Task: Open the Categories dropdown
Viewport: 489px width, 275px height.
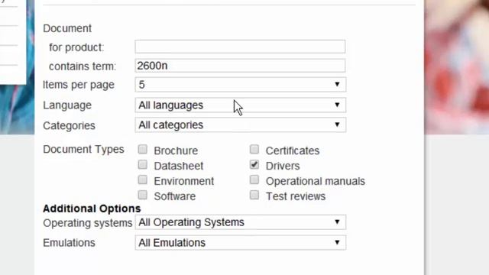Action: [240, 125]
